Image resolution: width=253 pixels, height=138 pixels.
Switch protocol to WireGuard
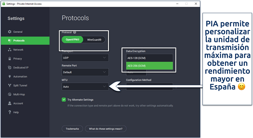[x=94, y=40]
